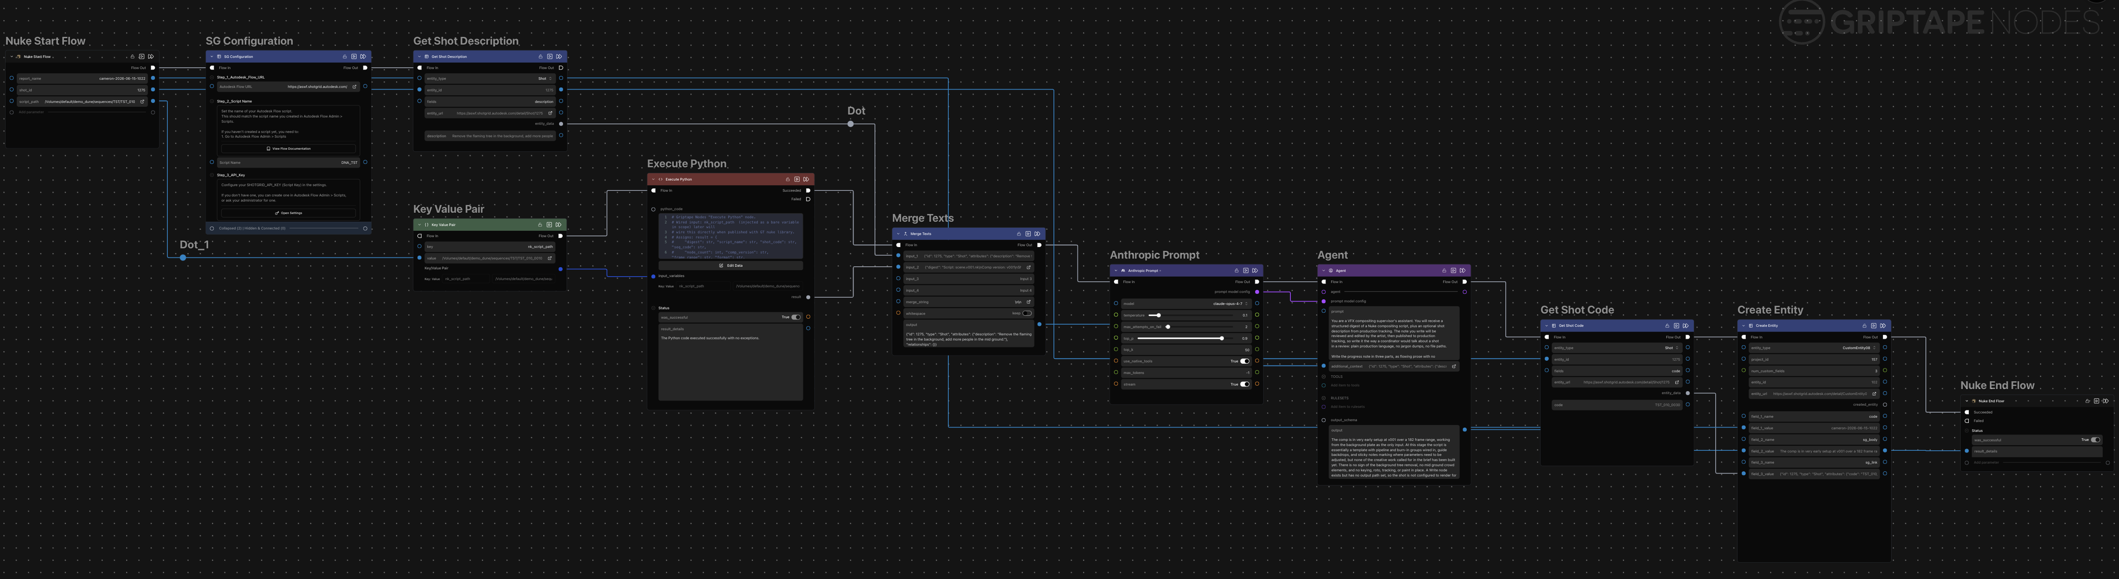Toggle use_native_tools switch in Anthropic Prompt
Image resolution: width=2119 pixels, height=579 pixels.
(x=1244, y=361)
